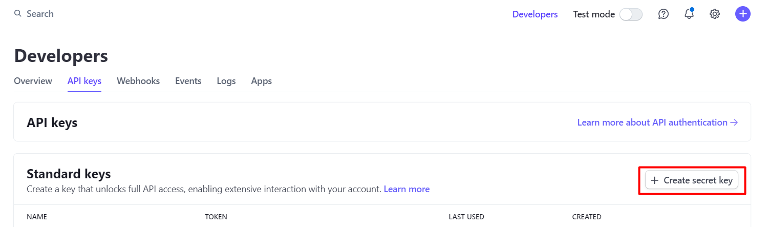Switch to the Logs tab

[x=226, y=81]
